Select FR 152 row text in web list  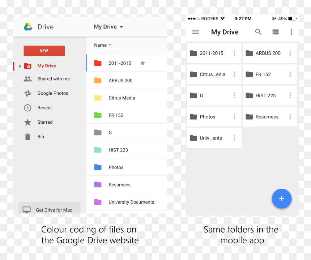tap(116, 115)
